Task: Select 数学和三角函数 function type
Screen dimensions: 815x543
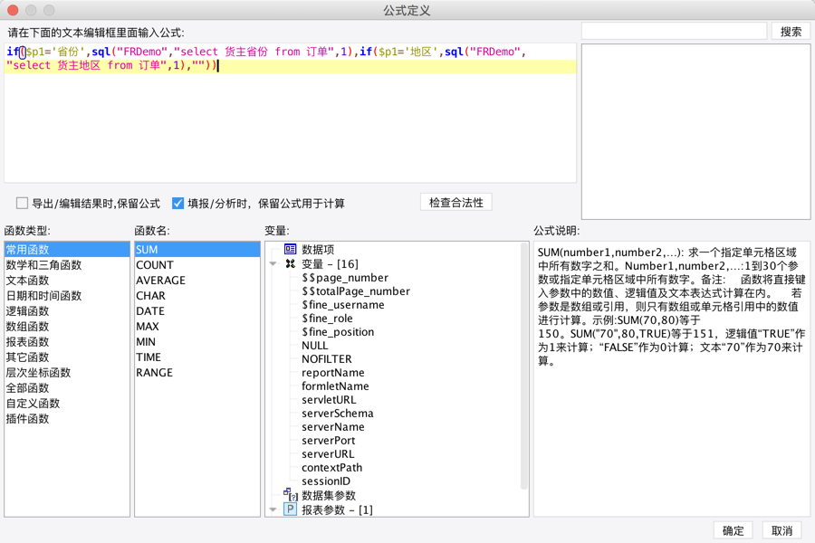Action: tap(67, 265)
